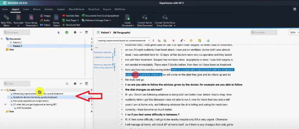Click the three dots above coding stripes
Image resolution: width=299 pixels, height=129 pixels.
[x=96, y=48]
